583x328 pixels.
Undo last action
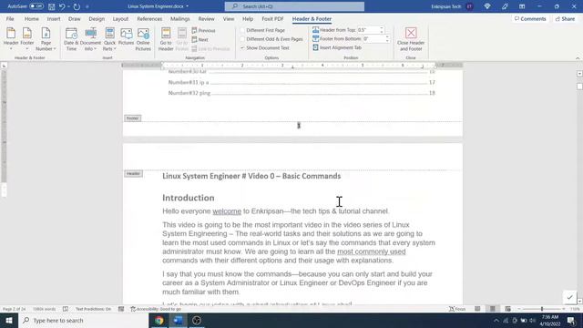click(62, 6)
